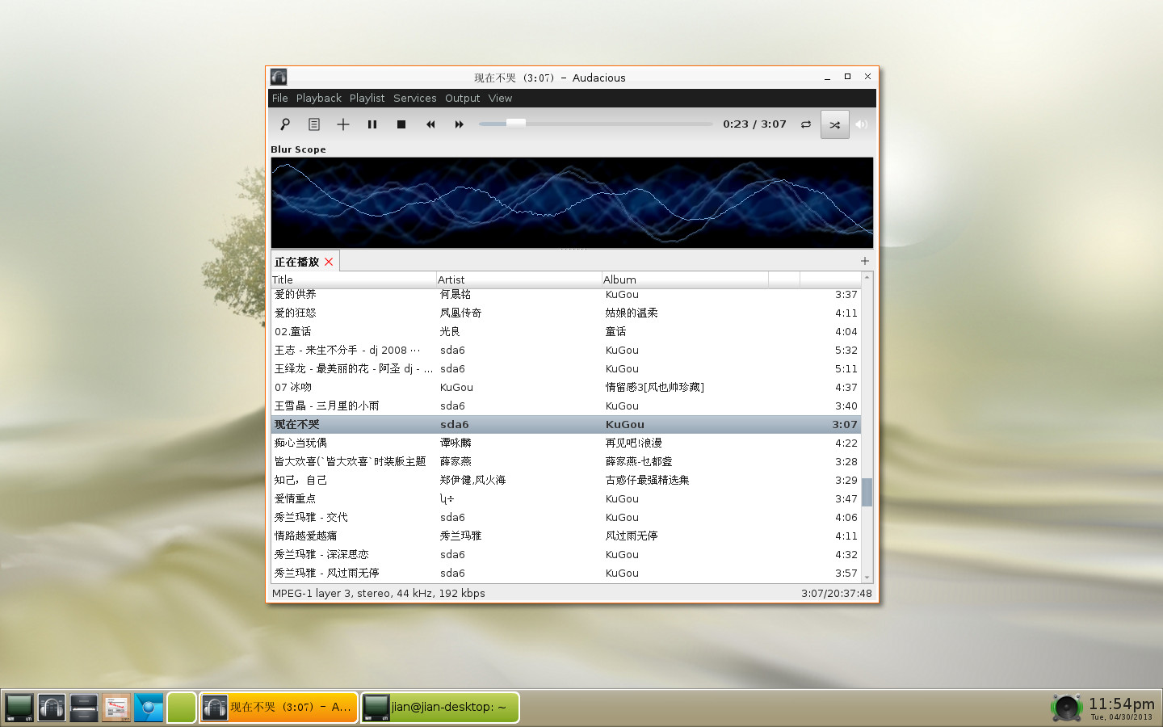Sort by Artist column header

click(519, 279)
